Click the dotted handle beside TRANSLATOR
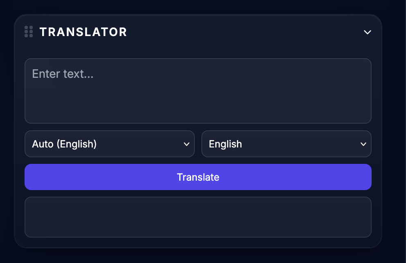The width and height of the screenshot is (406, 263). click(x=28, y=32)
